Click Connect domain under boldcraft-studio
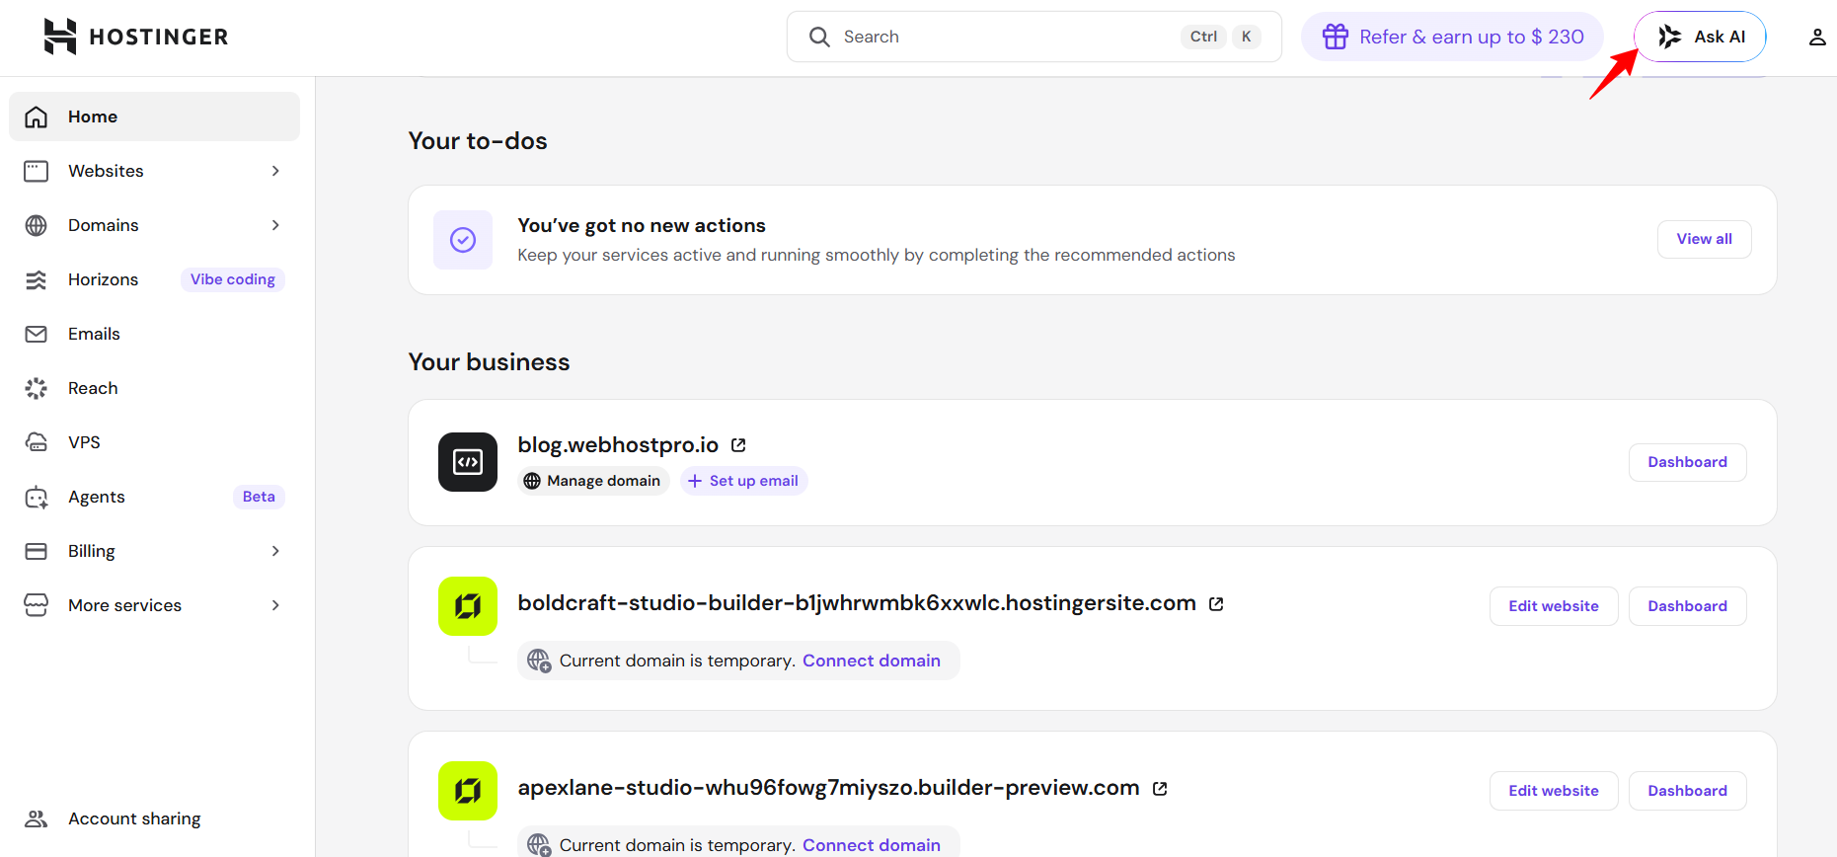 [872, 661]
